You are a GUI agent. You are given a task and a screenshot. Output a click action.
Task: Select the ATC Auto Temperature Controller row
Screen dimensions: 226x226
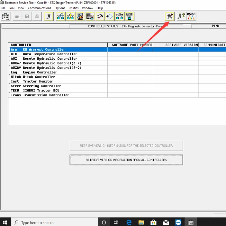click(118, 54)
